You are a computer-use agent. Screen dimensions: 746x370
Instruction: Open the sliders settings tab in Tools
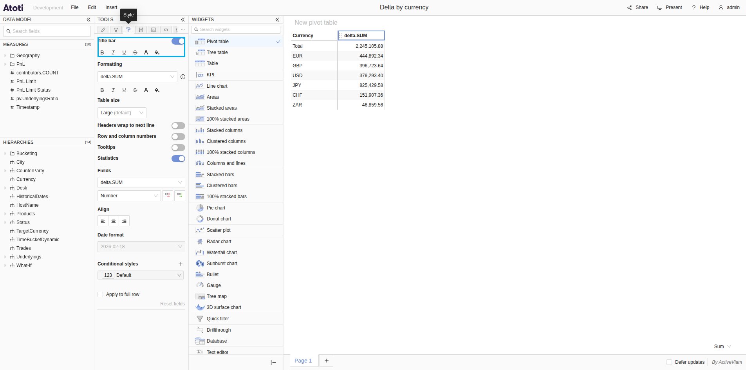[x=141, y=30]
